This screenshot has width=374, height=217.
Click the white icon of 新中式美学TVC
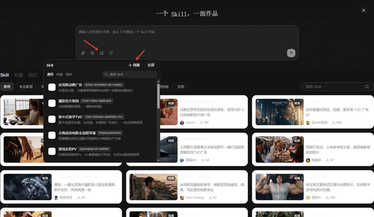point(52,119)
